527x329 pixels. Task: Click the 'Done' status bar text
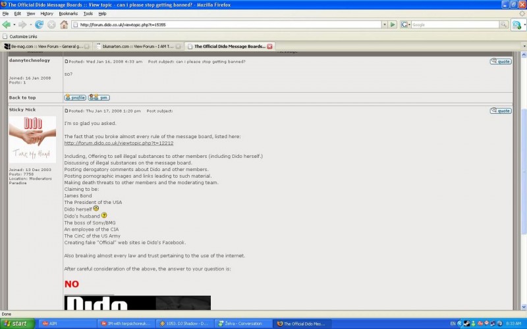pos(7,315)
